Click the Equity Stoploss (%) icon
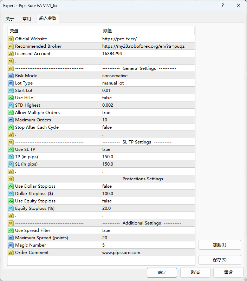Screen dimensions: 247x281 pos(11,208)
